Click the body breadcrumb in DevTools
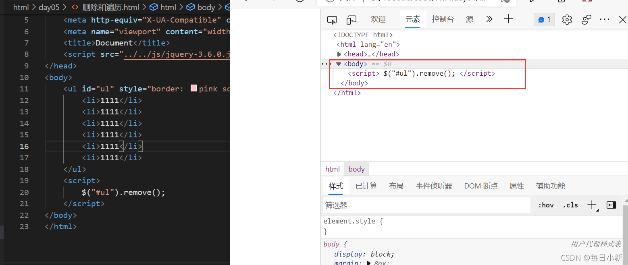Image resolution: width=628 pixels, height=265 pixels. coord(356,169)
